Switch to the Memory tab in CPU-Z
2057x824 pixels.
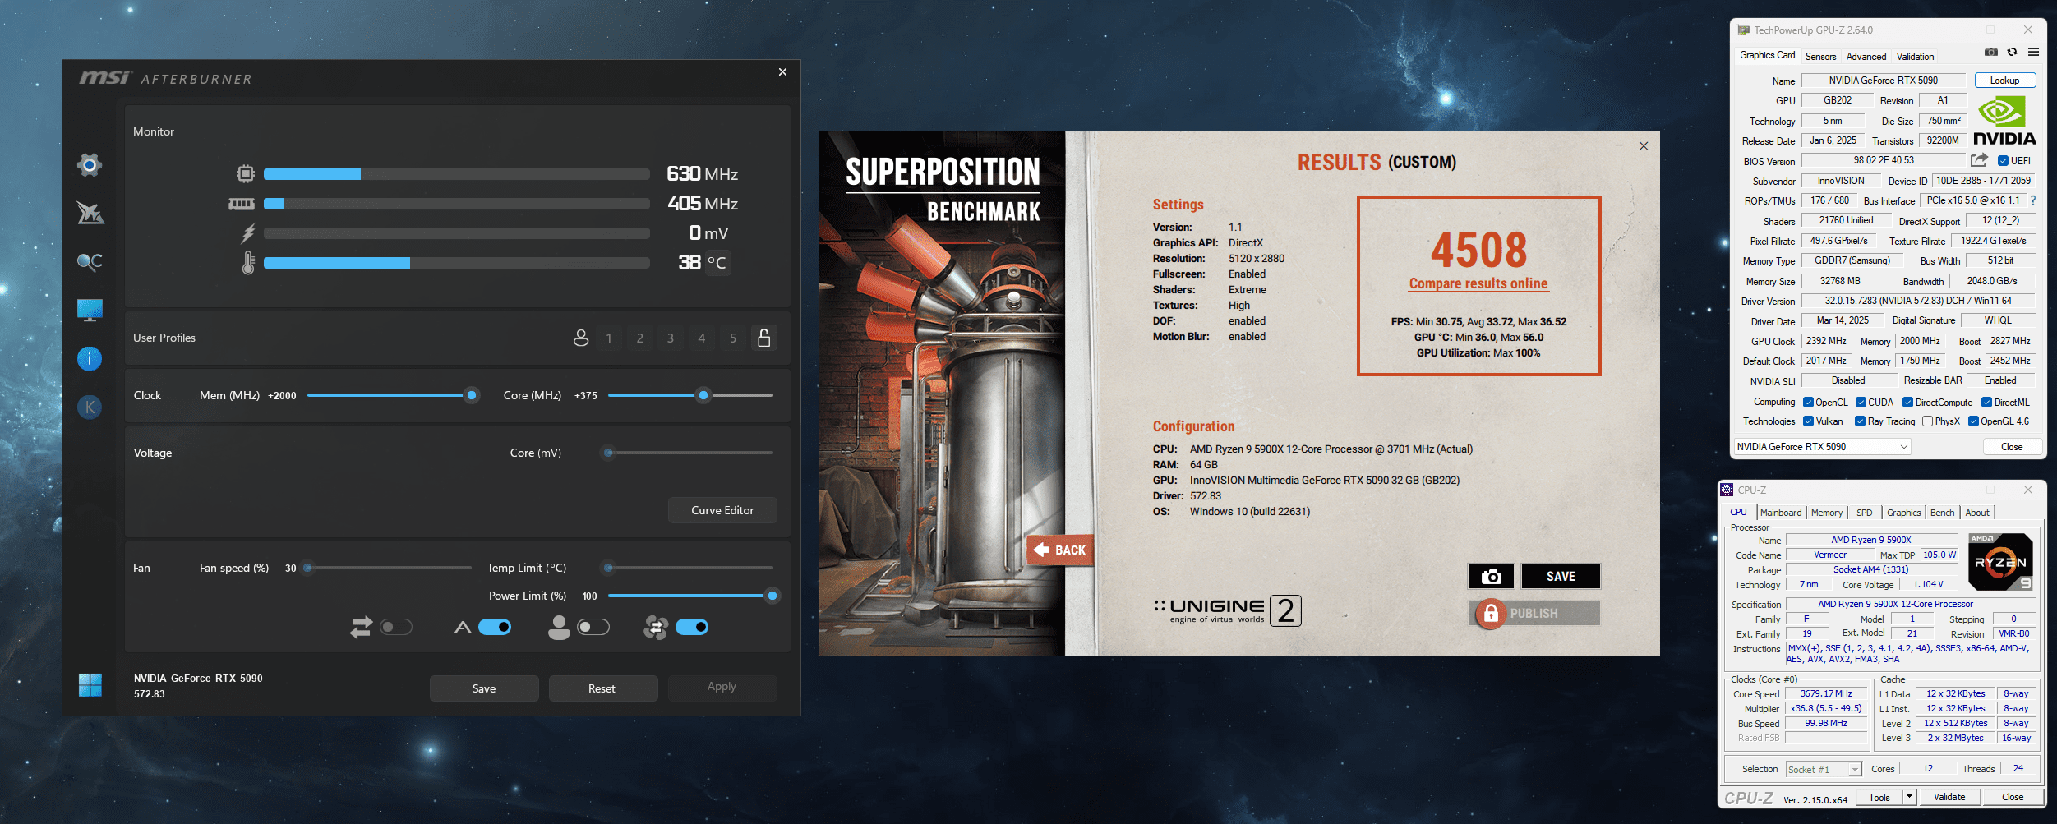1827,513
